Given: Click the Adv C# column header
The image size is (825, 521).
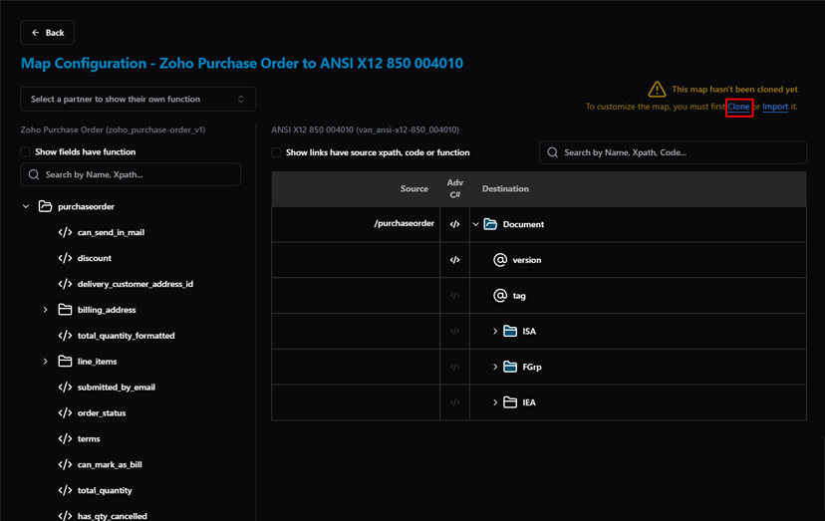Looking at the screenshot, I should click(x=455, y=188).
